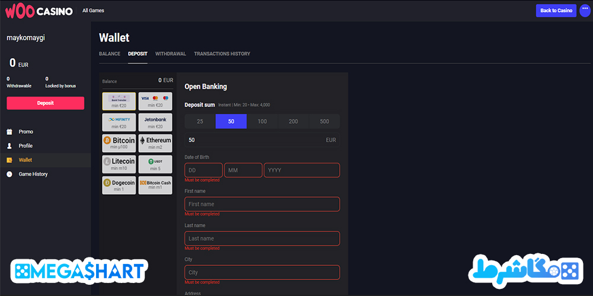Click the Profile person icon
The height and width of the screenshot is (296, 593).
click(x=9, y=146)
